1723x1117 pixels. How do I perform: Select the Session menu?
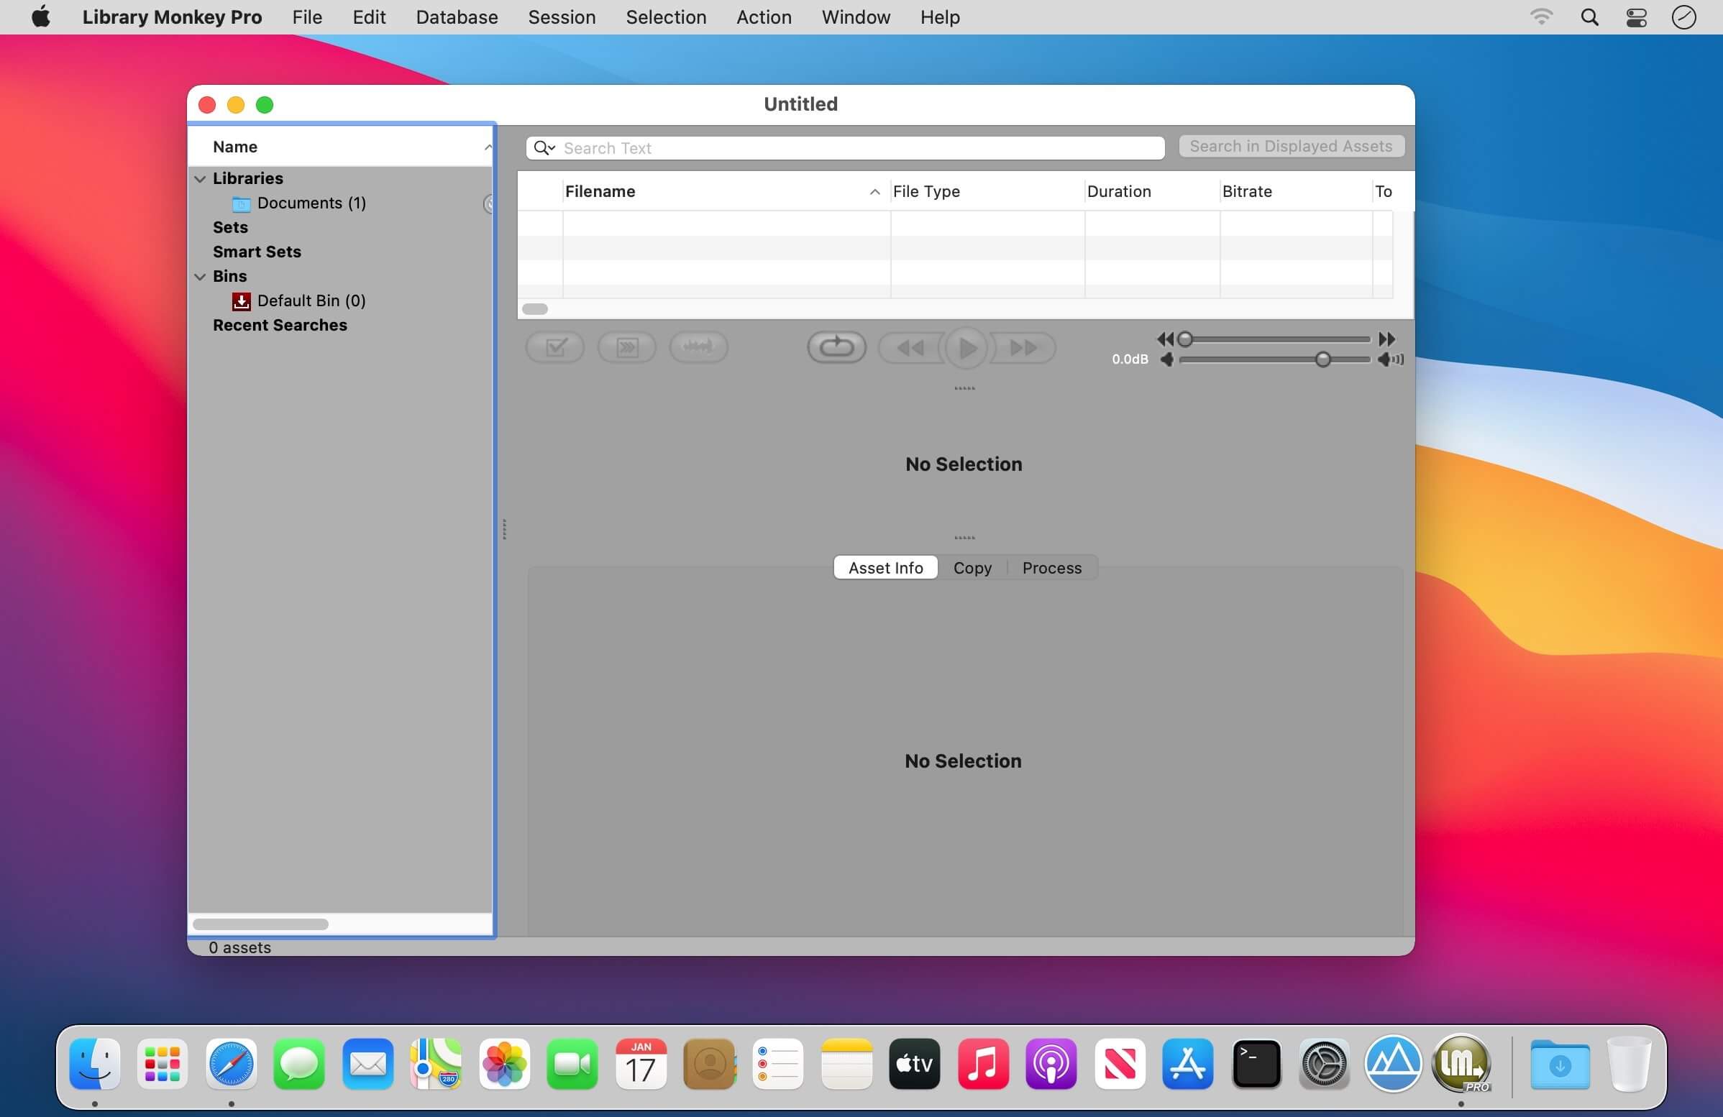click(x=562, y=17)
